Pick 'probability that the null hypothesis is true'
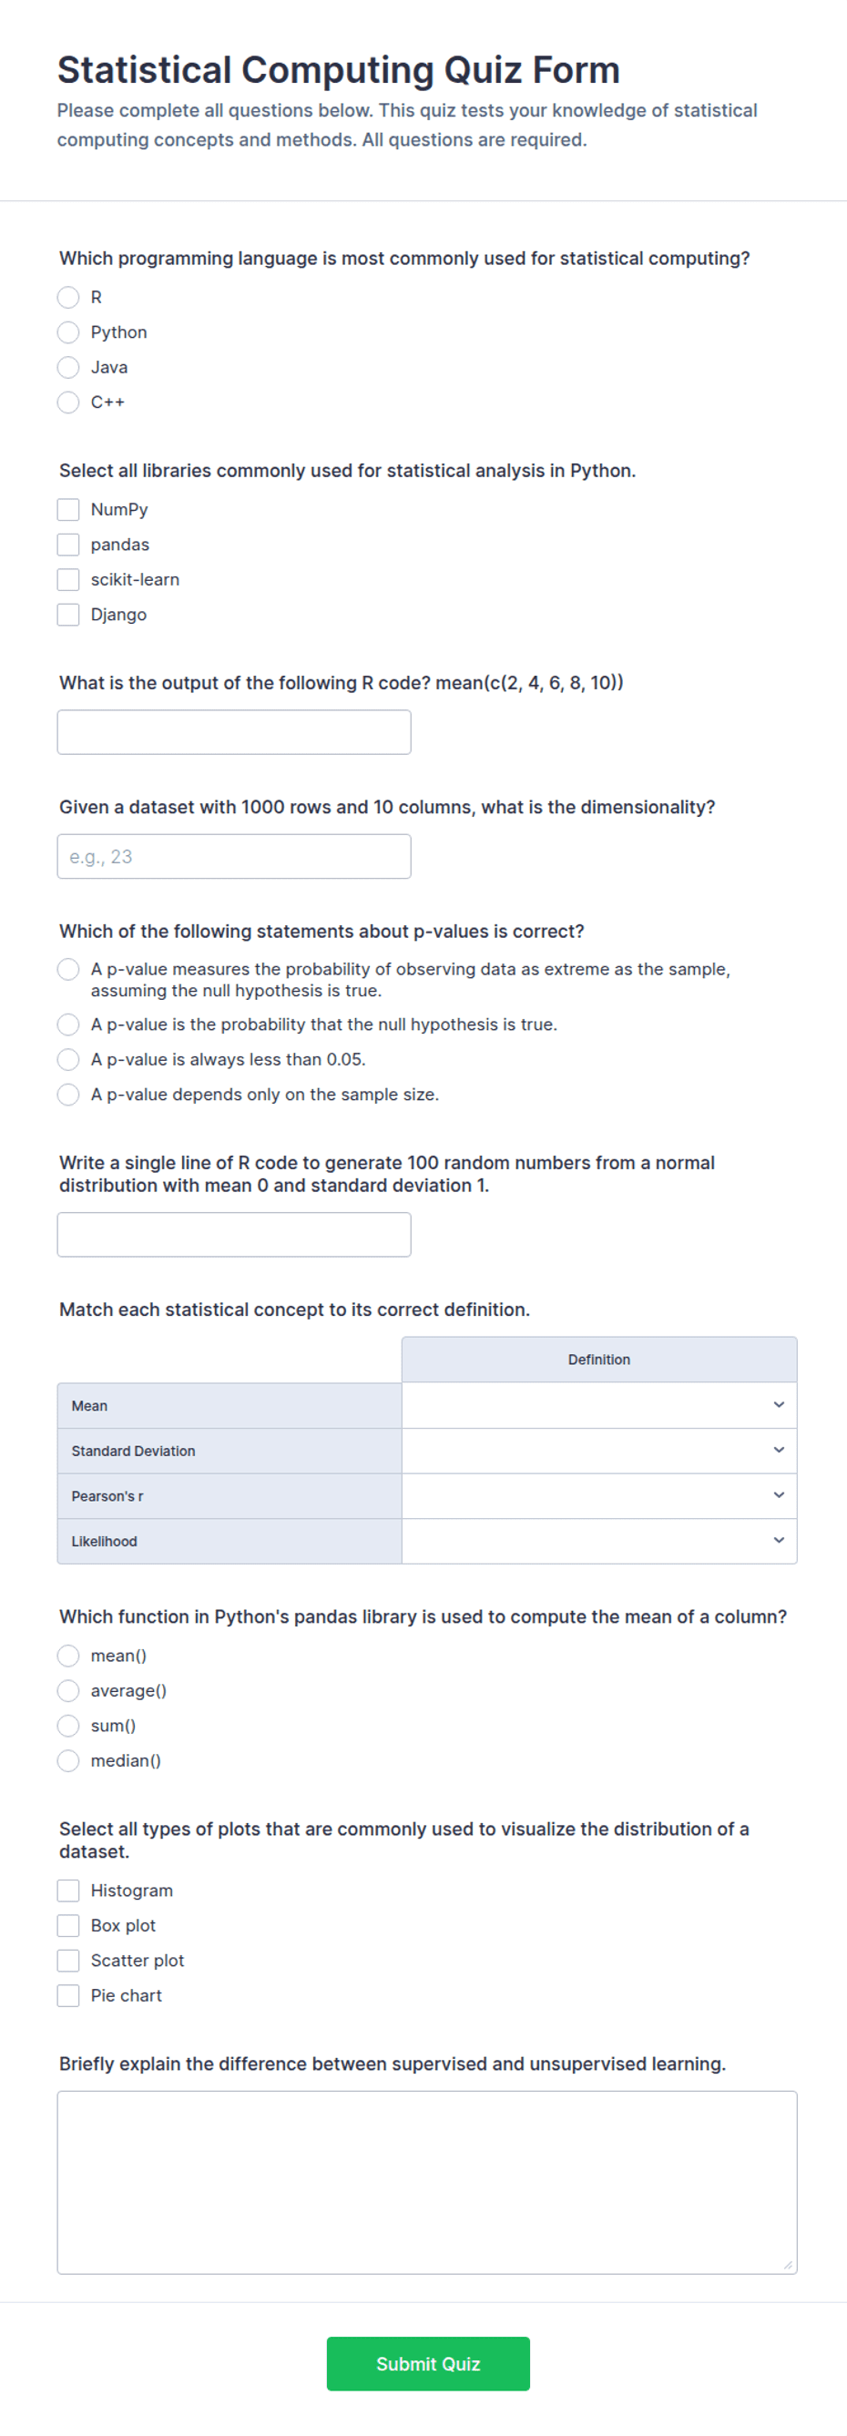 pyautogui.click(x=68, y=1024)
